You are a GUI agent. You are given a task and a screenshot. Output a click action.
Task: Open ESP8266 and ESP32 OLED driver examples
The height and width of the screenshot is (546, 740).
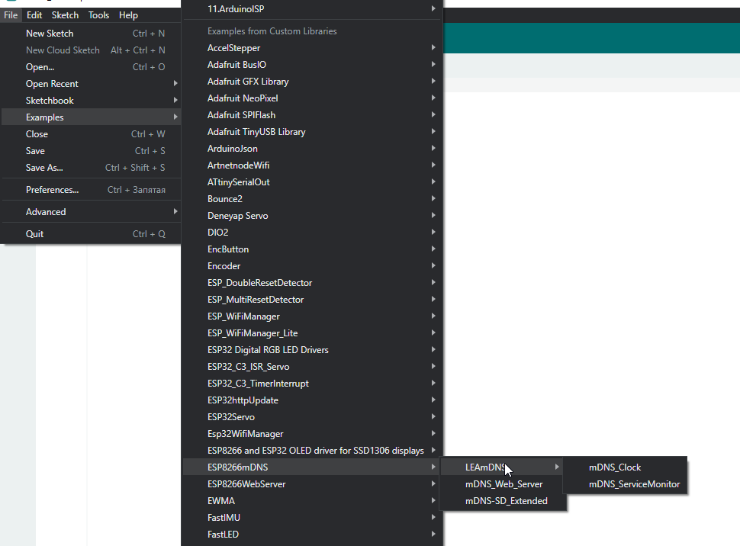coord(312,451)
